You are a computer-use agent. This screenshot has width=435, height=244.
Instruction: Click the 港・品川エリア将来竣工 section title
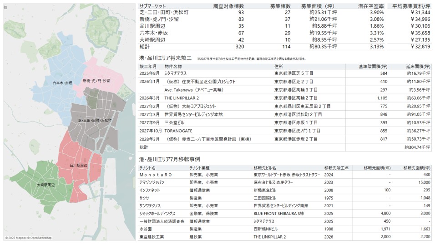(x=165, y=58)
